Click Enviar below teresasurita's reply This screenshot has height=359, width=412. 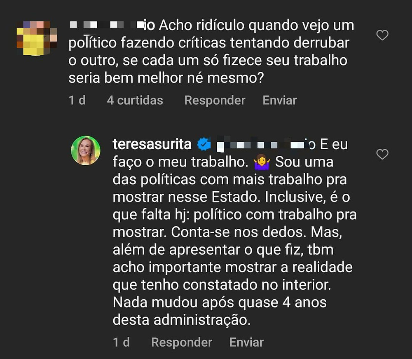click(246, 343)
